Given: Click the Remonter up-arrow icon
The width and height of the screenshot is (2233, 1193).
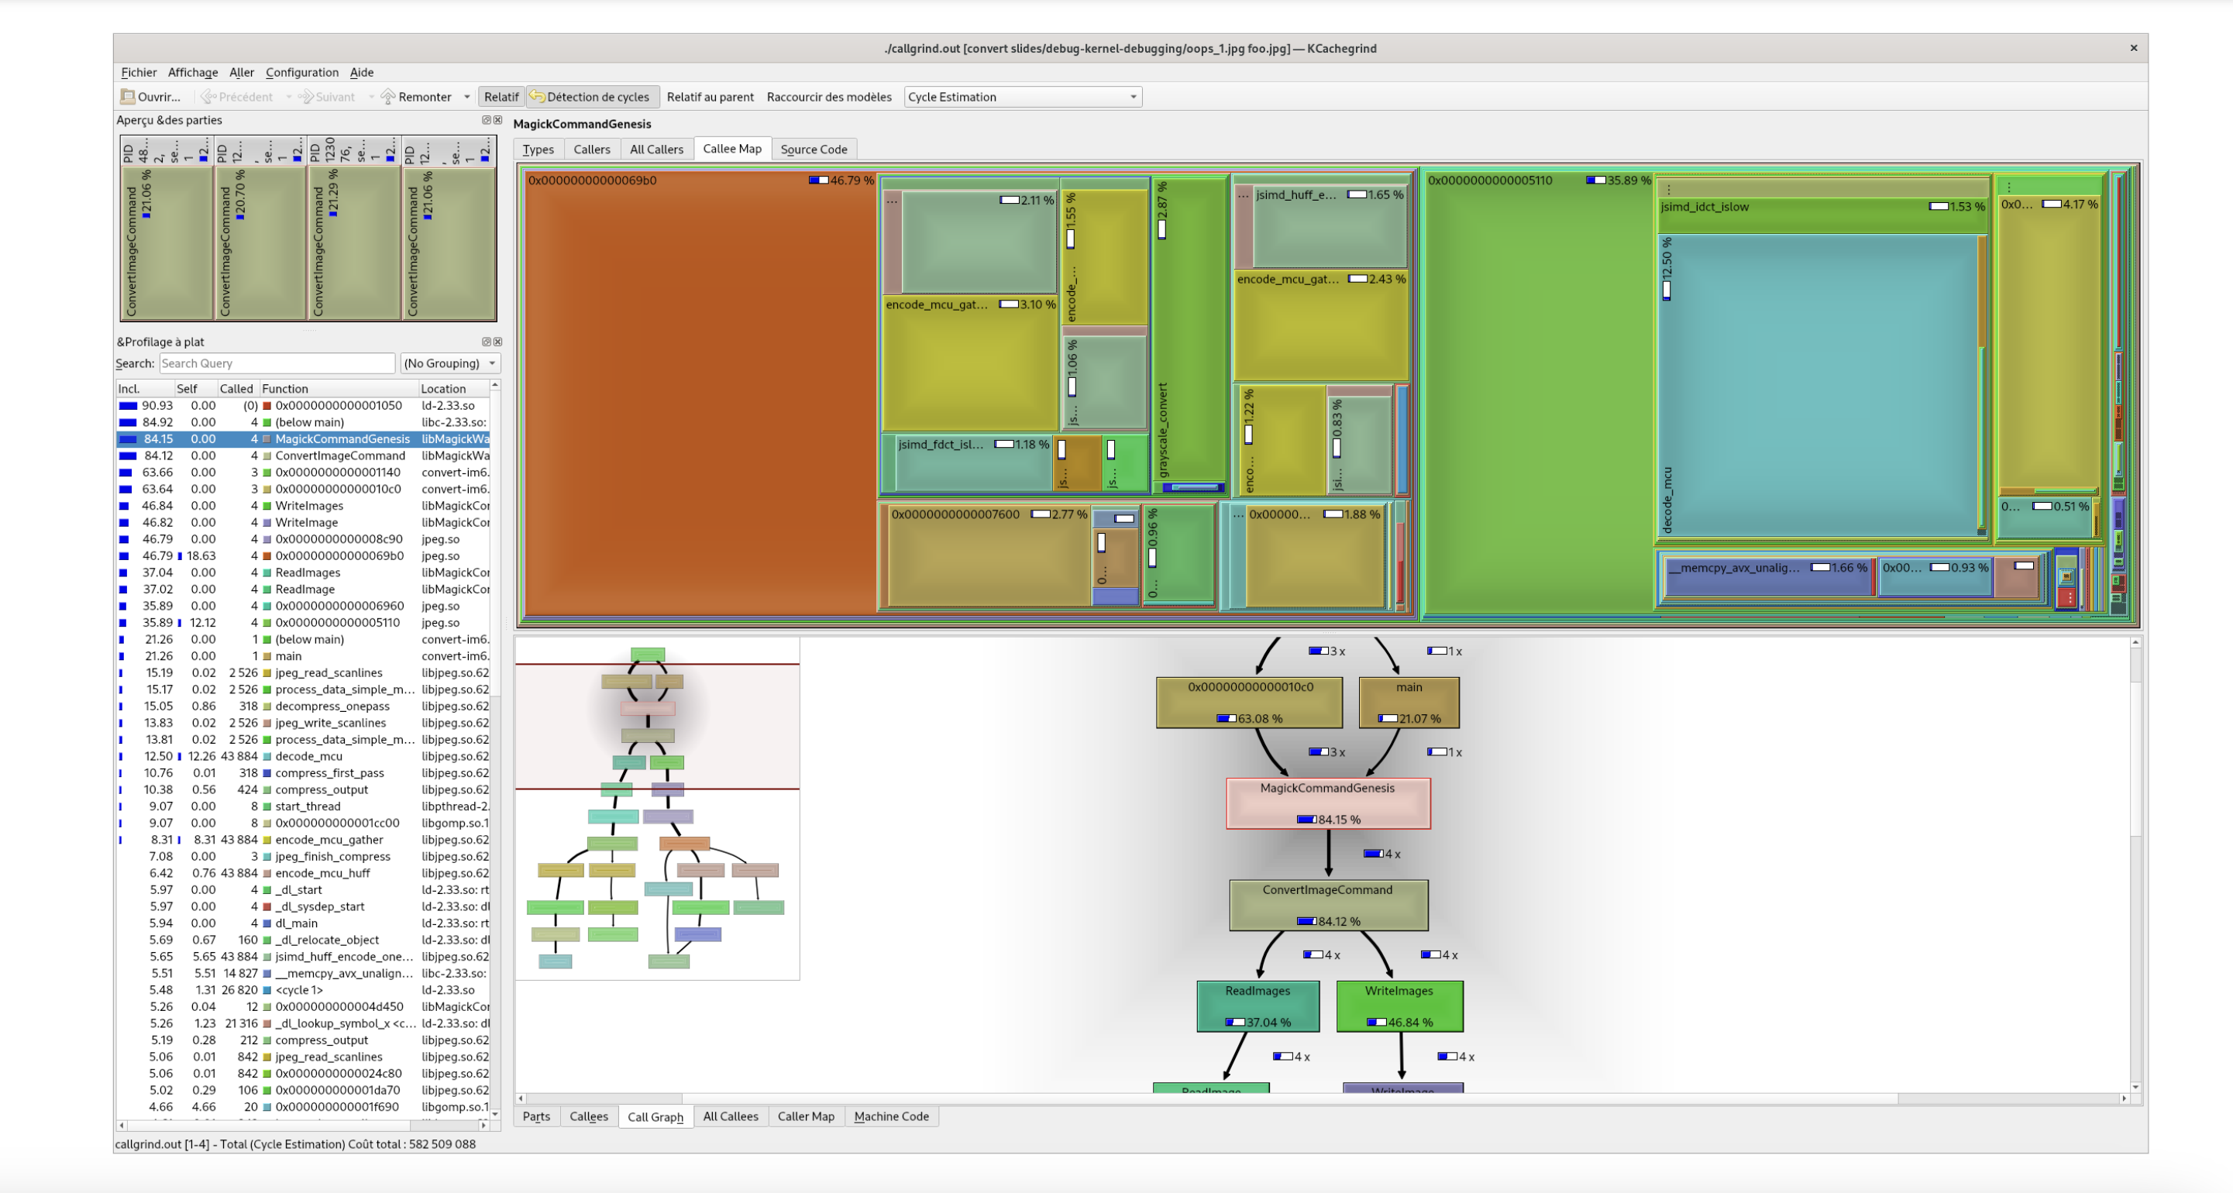Looking at the screenshot, I should [388, 96].
